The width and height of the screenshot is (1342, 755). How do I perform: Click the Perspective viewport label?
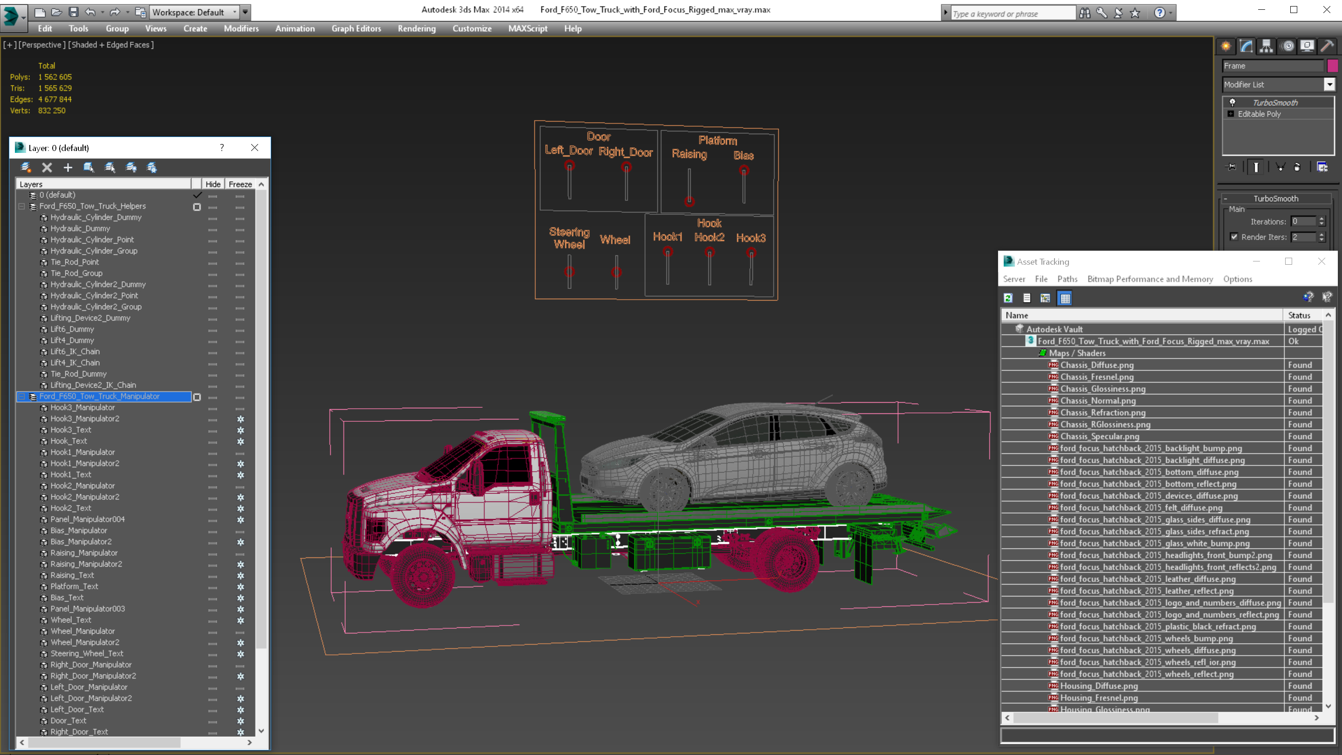42,45
